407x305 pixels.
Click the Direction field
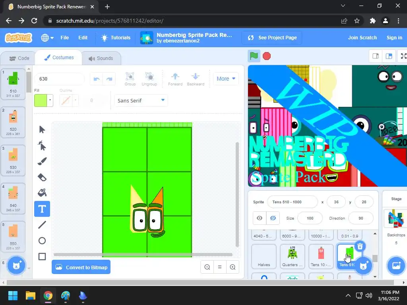361,218
